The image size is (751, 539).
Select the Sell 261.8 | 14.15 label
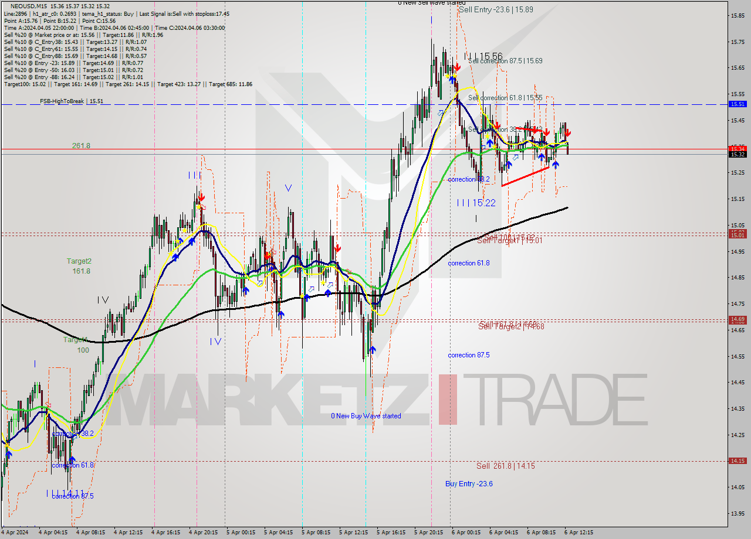505,466
